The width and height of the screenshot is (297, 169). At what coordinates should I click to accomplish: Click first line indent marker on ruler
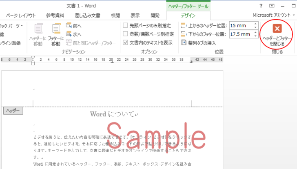(x=33, y=58)
